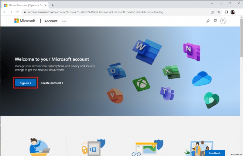Click the Word app icon

tap(147, 51)
